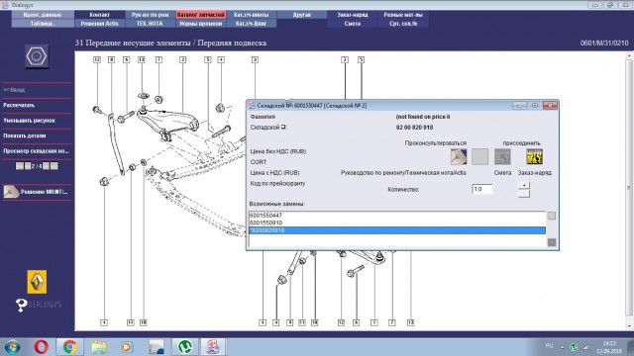Open Рук-во по рем menu

coord(150,15)
